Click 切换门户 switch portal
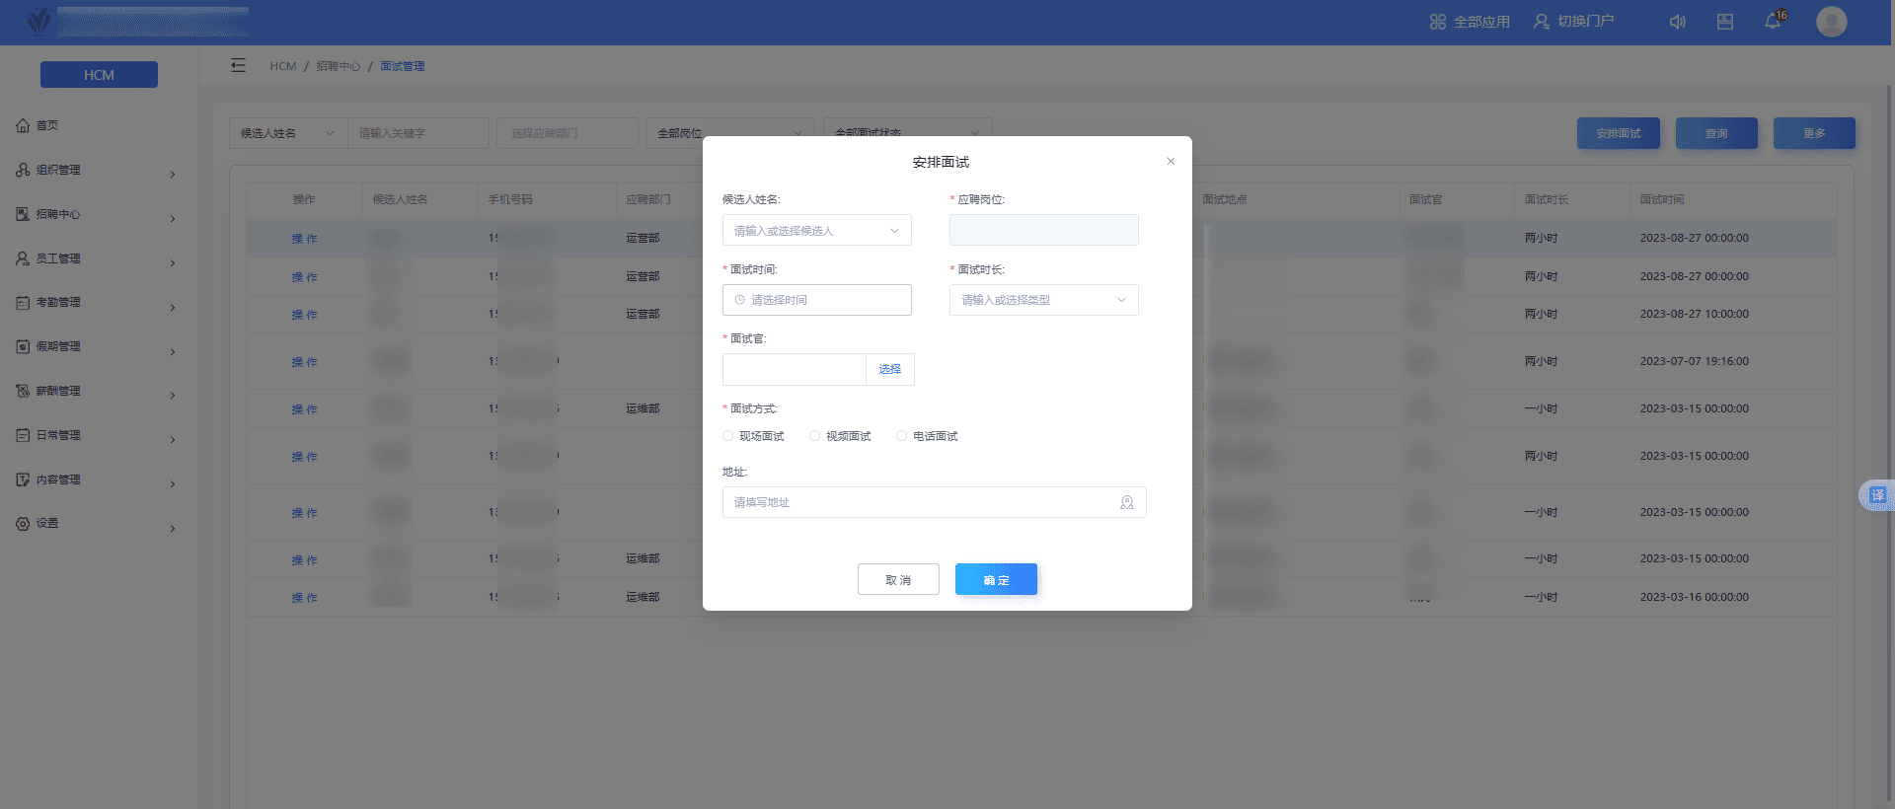 pos(1574,22)
